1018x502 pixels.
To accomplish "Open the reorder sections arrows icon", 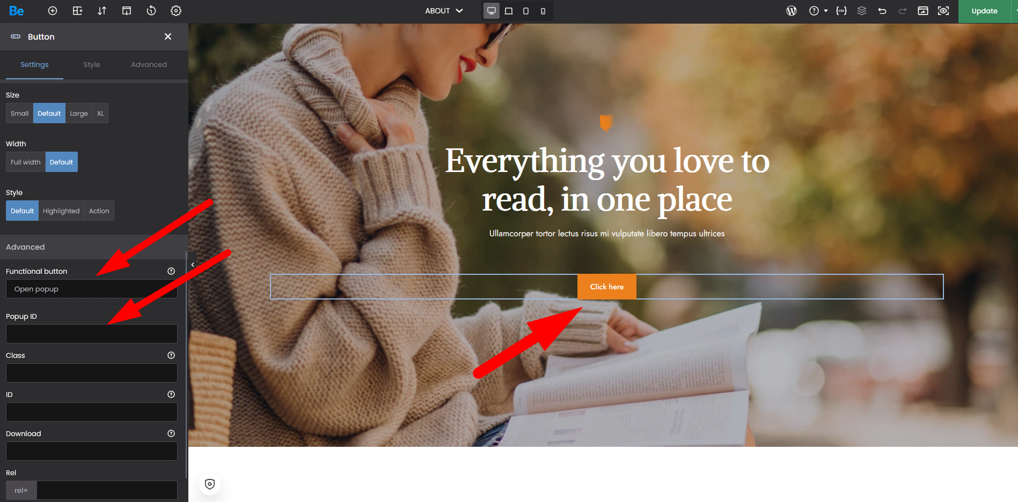I will tap(102, 11).
